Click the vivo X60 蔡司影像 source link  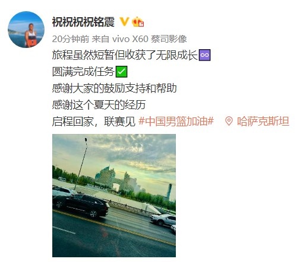coord(150,39)
